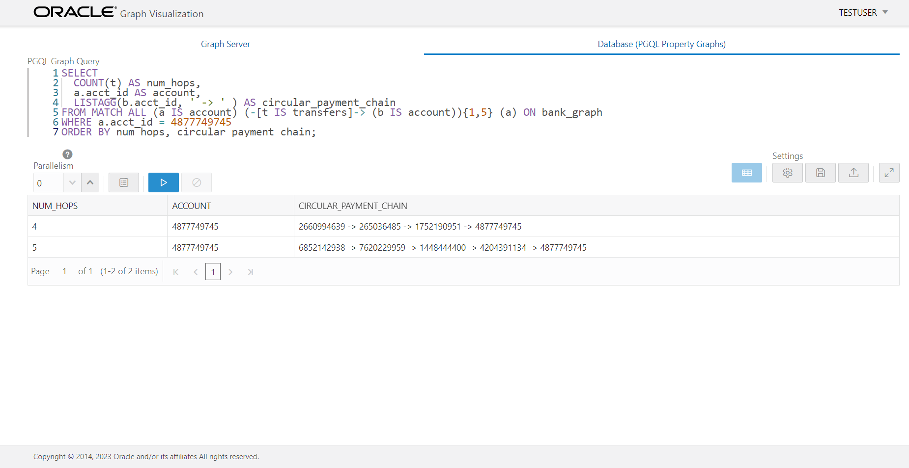The width and height of the screenshot is (909, 468).
Task: Click the page number input field
Action: 213,271
